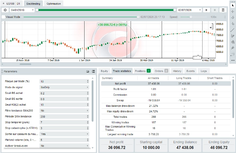Open the Orders tab
236x153 pixels.
(x=161, y=71)
